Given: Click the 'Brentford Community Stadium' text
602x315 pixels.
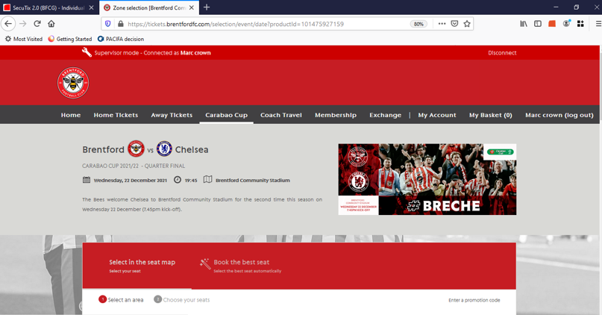Looking at the screenshot, I should 253,180.
